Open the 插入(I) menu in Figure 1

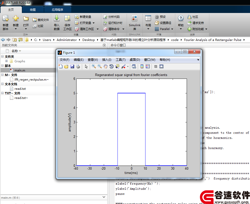point(107,60)
